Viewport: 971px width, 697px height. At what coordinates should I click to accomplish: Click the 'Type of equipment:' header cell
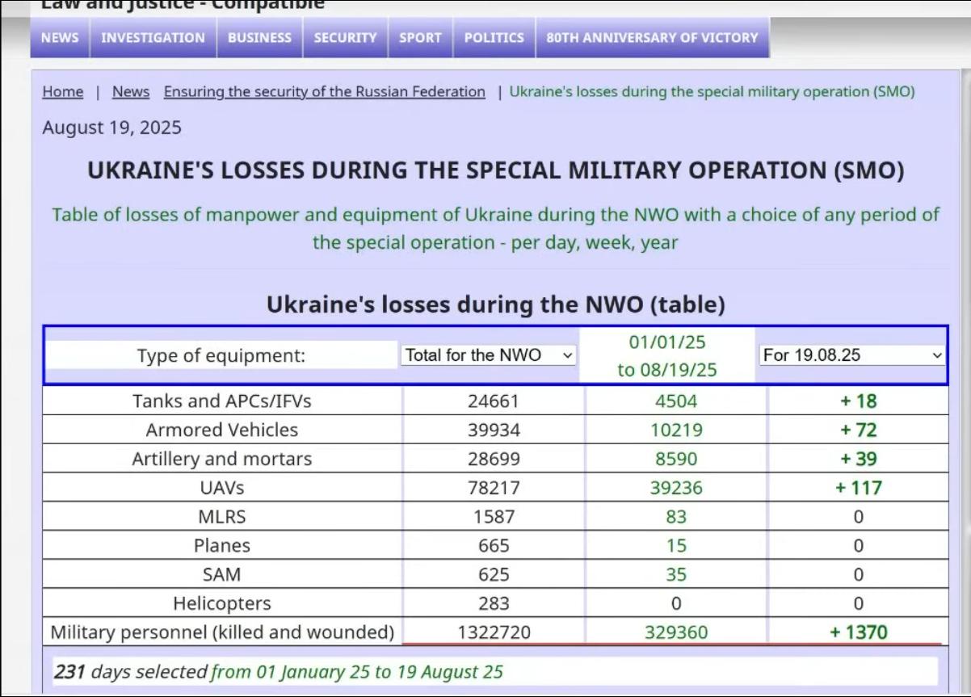[x=221, y=356]
